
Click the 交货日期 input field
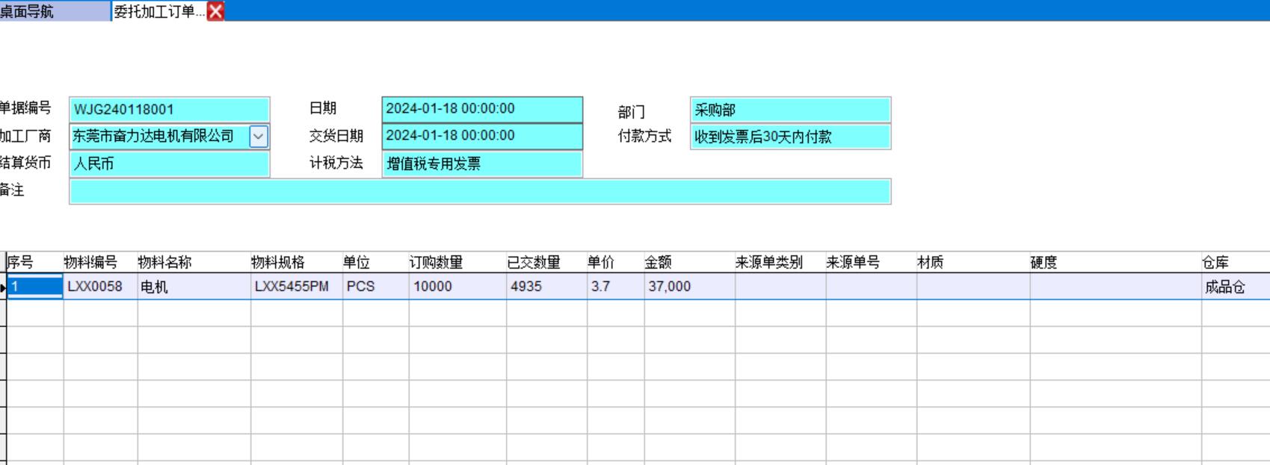481,136
